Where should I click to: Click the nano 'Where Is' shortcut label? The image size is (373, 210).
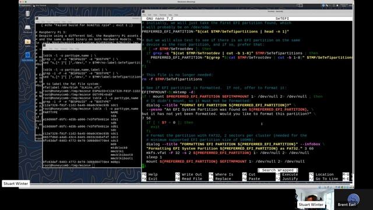pos(224,174)
